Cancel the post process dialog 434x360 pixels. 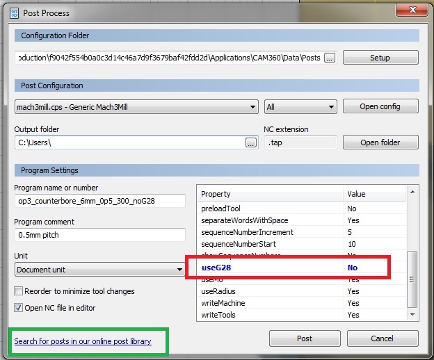click(382, 339)
